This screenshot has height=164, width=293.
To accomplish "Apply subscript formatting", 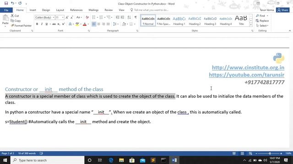I will [x=59, y=24].
